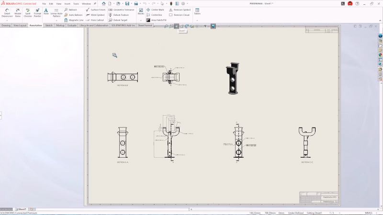Insert a Geometric Tolerance symbol
Screen dimensions: 383x215
(121, 10)
